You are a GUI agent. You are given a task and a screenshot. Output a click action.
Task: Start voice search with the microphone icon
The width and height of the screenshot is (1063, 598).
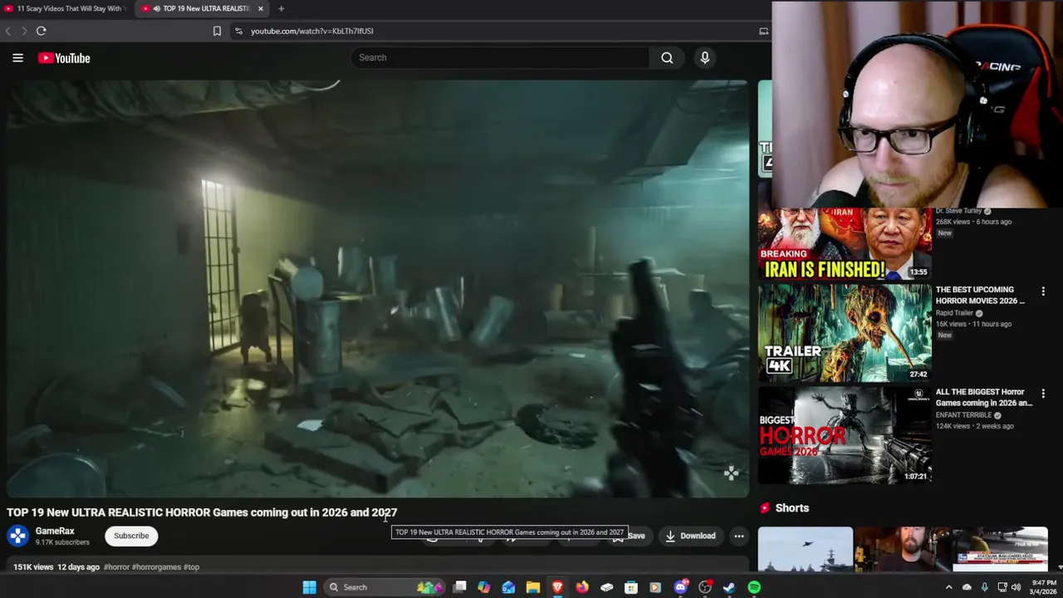point(705,57)
